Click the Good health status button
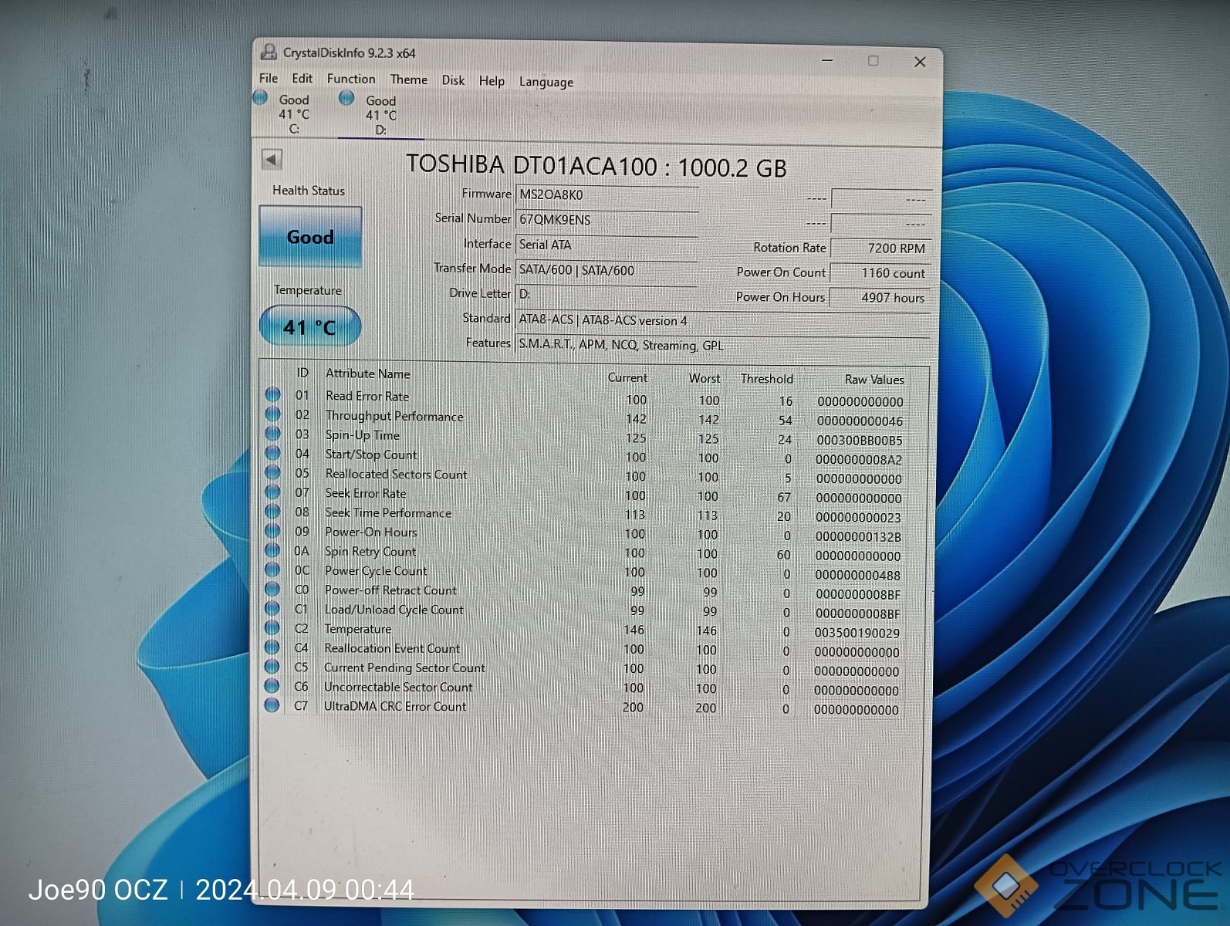 click(310, 237)
